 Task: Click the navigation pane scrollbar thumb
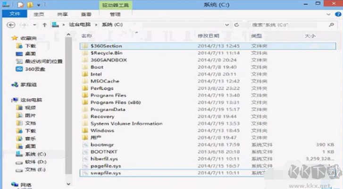pos(68,106)
